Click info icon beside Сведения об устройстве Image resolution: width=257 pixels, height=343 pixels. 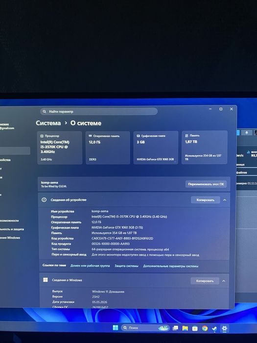pos(44,200)
